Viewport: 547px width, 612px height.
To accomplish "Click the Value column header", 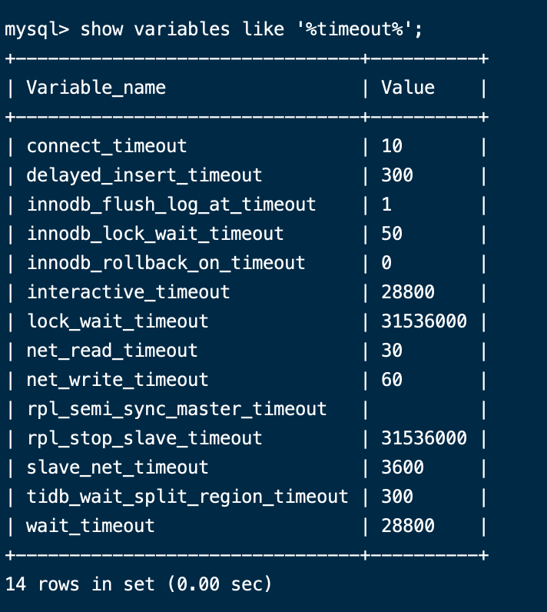I will tap(408, 88).
